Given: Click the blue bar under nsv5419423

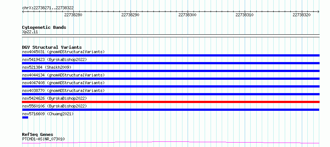Looking at the screenshot, I should coord(171,63).
